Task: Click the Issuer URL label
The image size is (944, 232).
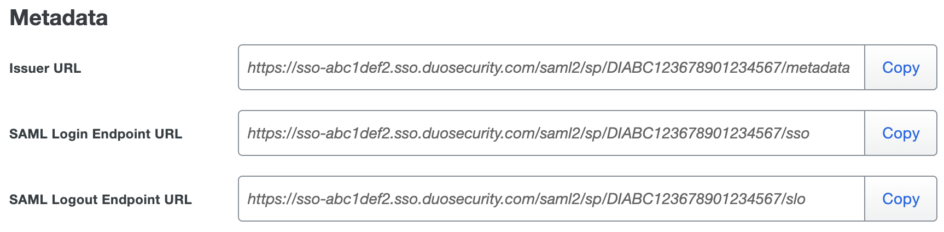Action: [x=45, y=68]
